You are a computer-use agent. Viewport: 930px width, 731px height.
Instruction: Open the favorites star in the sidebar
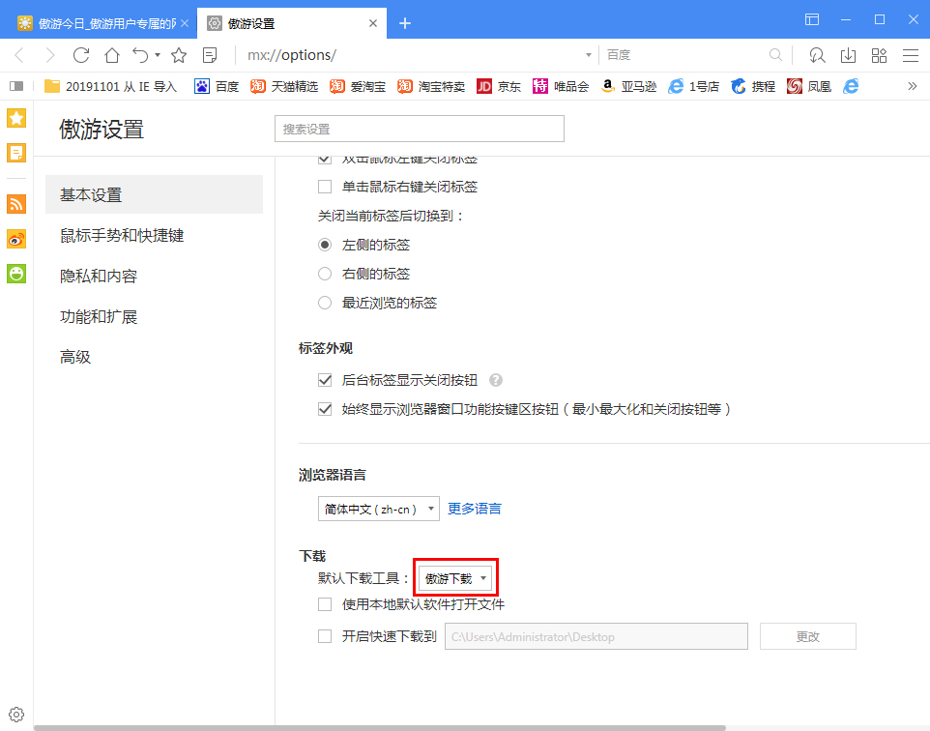click(15, 117)
